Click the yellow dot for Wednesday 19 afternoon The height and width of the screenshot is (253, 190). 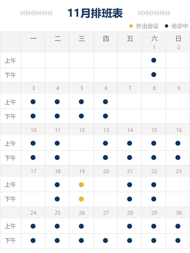tap(81, 199)
